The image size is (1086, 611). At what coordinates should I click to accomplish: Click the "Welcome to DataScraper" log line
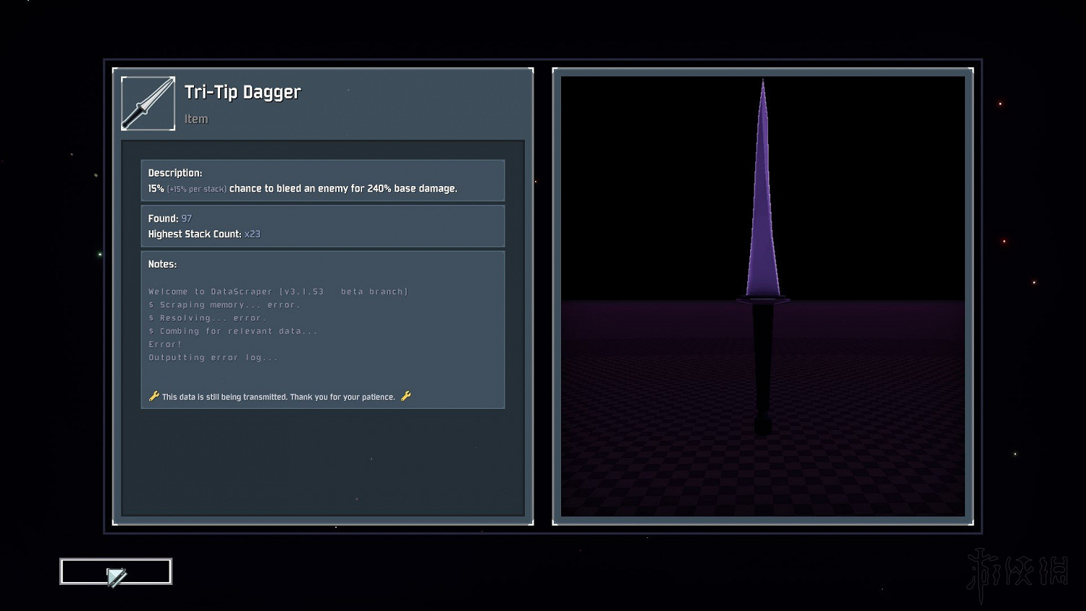[278, 292]
